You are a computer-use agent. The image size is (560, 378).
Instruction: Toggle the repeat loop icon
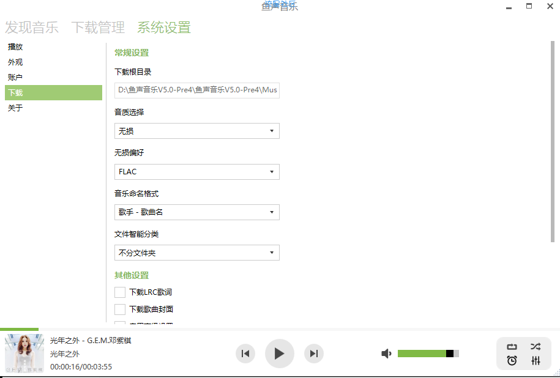(512, 347)
